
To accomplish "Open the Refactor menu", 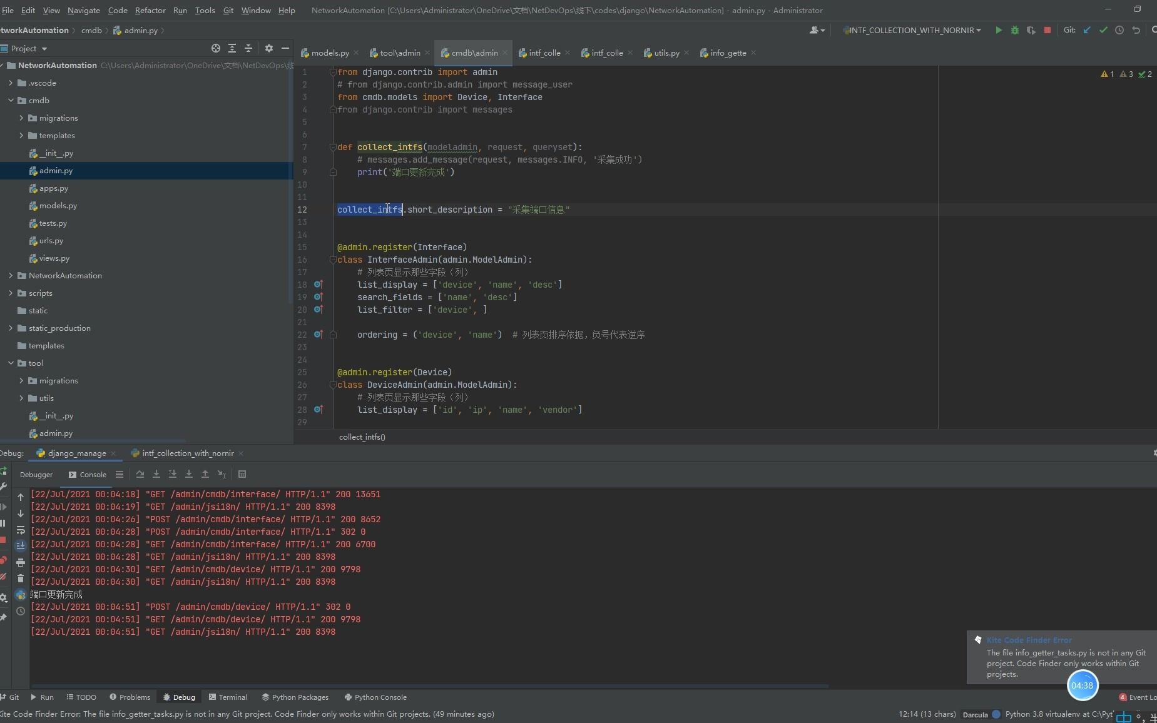I will coord(151,10).
